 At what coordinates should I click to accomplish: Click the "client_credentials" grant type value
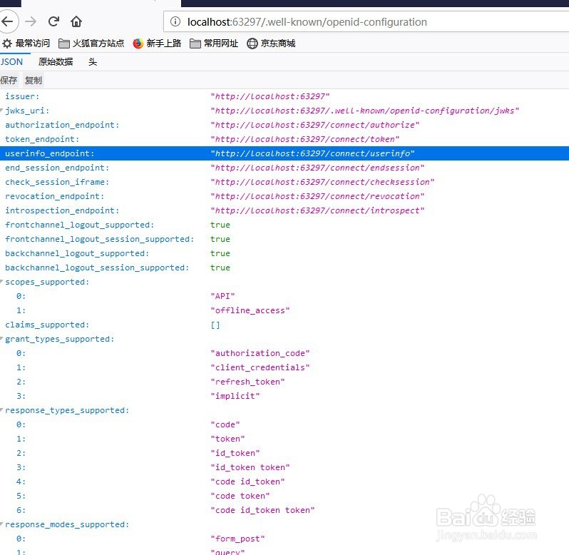click(x=260, y=367)
